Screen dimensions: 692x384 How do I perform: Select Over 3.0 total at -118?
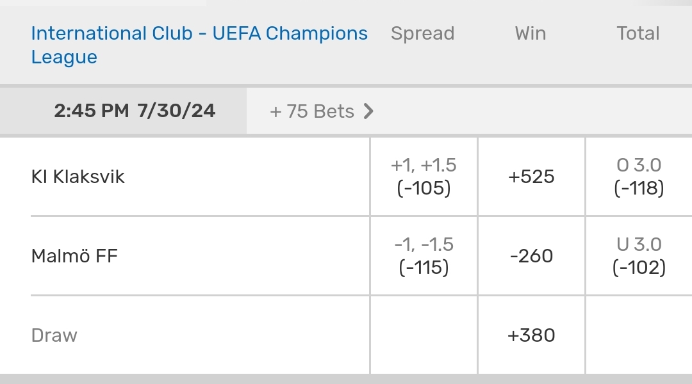[x=639, y=177]
